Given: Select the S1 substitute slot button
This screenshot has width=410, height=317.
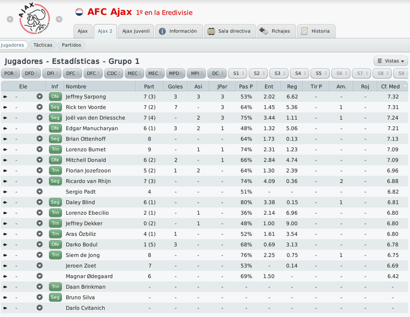Looking at the screenshot, I should click(x=238, y=73).
